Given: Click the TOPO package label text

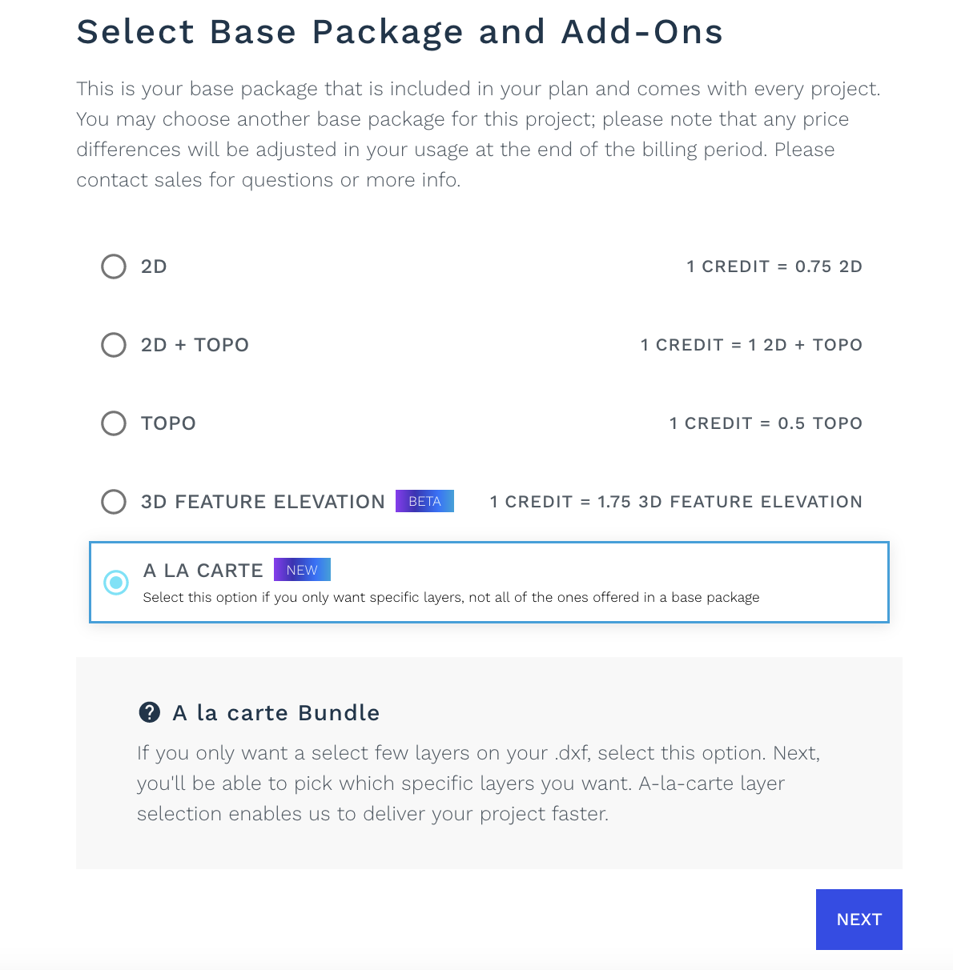Looking at the screenshot, I should pos(168,423).
